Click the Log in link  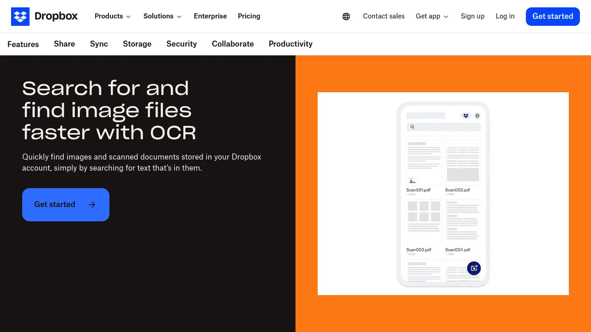(505, 16)
